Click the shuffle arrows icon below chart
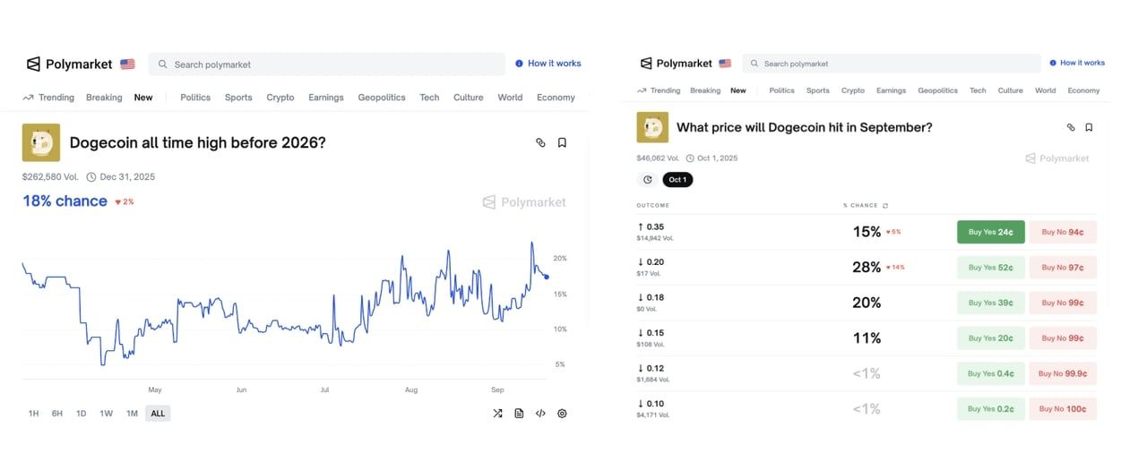 pyautogui.click(x=497, y=414)
